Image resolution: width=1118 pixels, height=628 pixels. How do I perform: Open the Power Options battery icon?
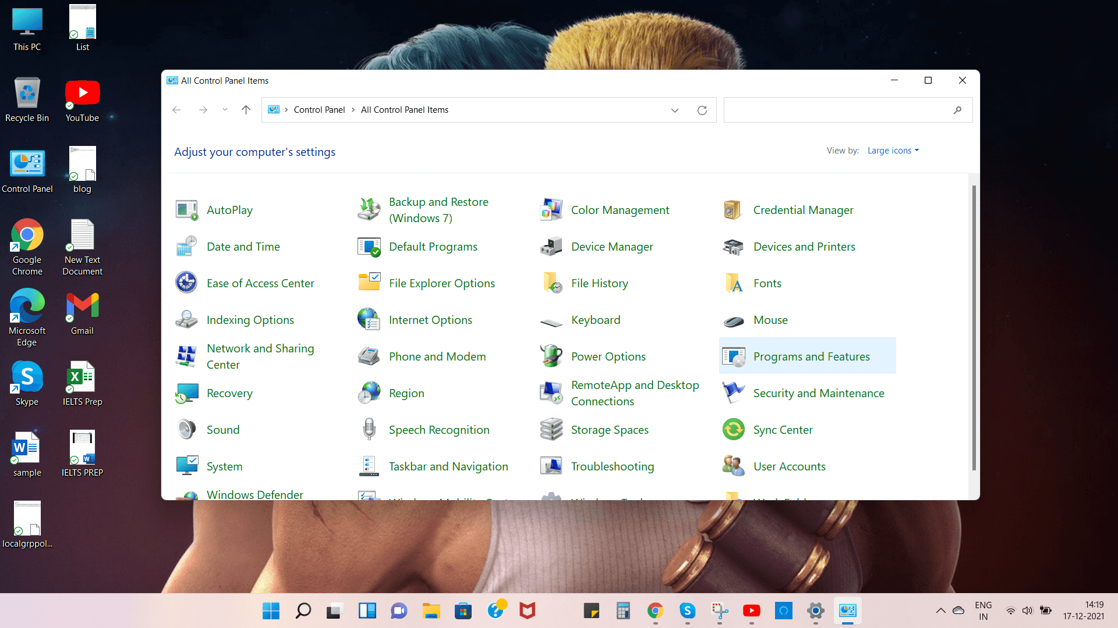(551, 356)
